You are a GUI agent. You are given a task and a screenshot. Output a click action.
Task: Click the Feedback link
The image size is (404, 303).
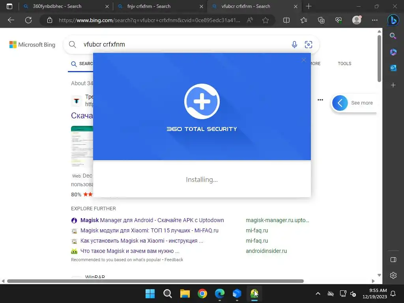click(174, 260)
